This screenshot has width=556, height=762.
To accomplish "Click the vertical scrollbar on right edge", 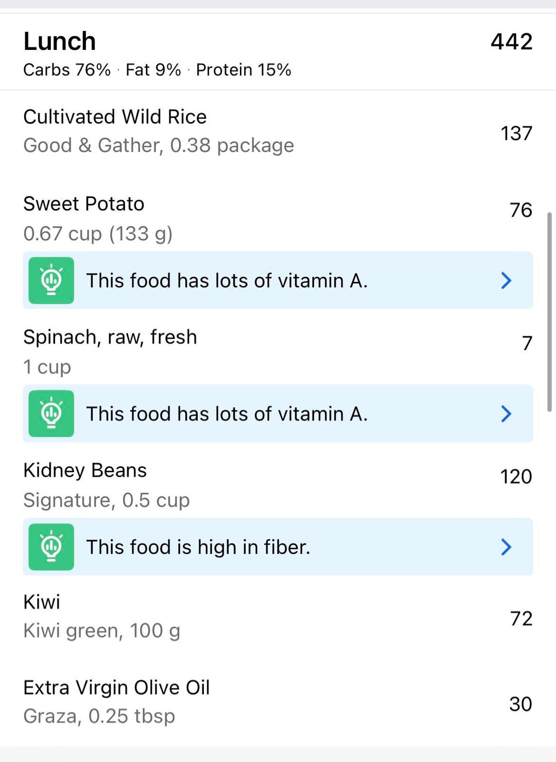I will click(x=549, y=311).
